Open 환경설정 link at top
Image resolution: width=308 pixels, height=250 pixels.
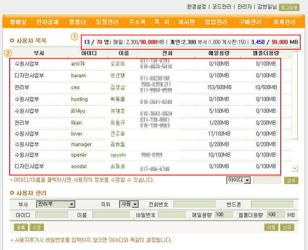[196, 7]
